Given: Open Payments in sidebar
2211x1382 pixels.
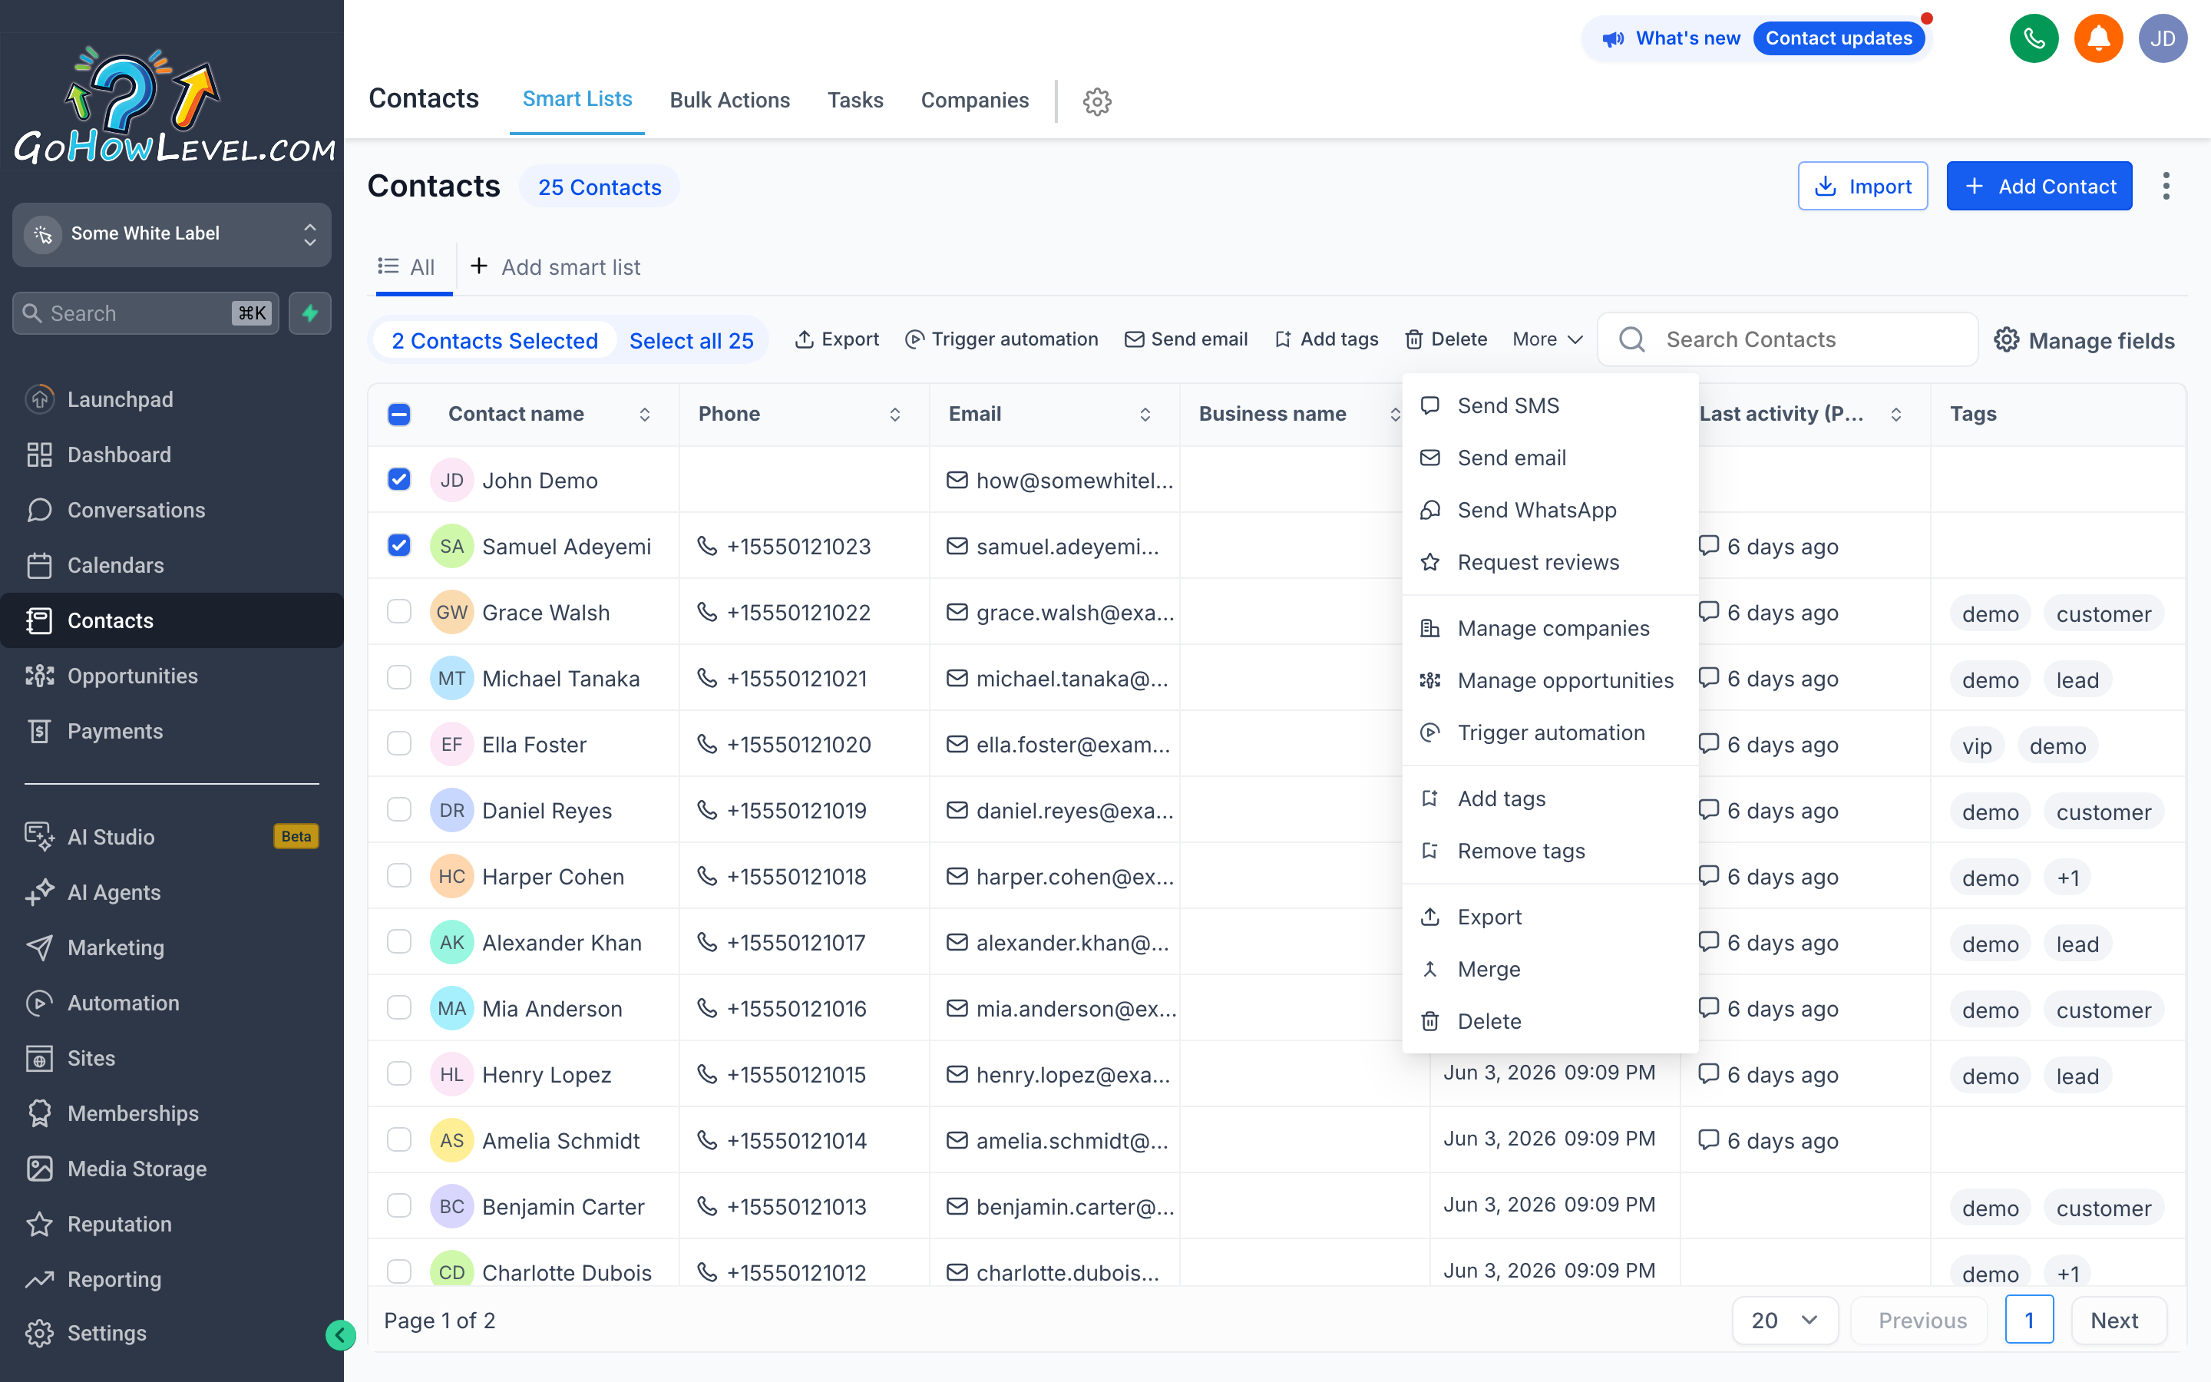Looking at the screenshot, I should pyautogui.click(x=172, y=731).
